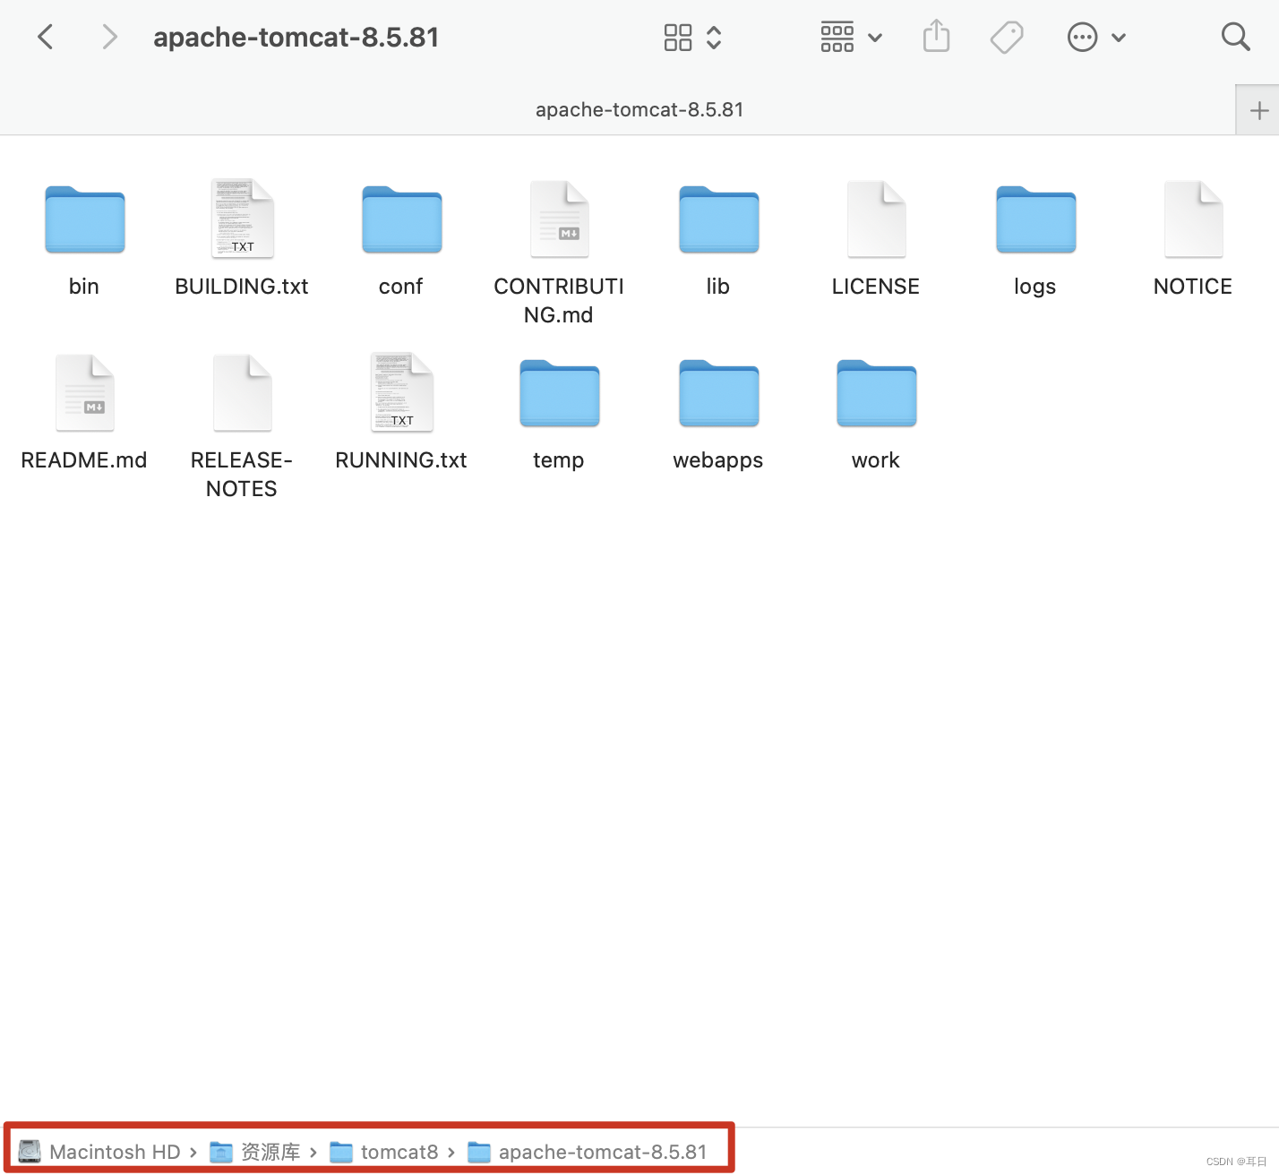This screenshot has width=1279, height=1175.
Task: Add new tab with plus button
Action: [x=1258, y=110]
